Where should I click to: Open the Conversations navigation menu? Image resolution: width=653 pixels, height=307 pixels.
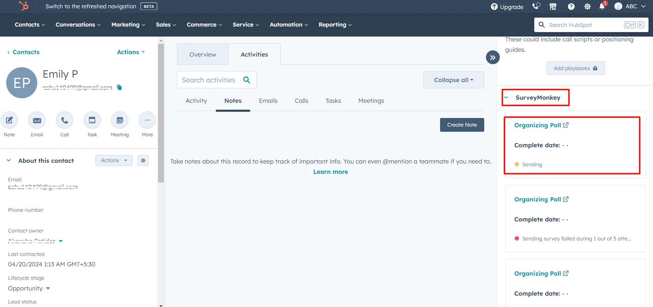tap(78, 24)
